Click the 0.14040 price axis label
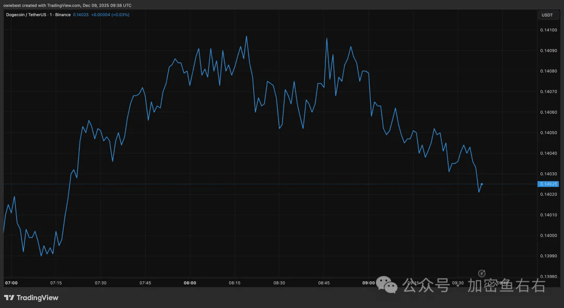Viewport: 564px width, 308px height. click(548, 153)
